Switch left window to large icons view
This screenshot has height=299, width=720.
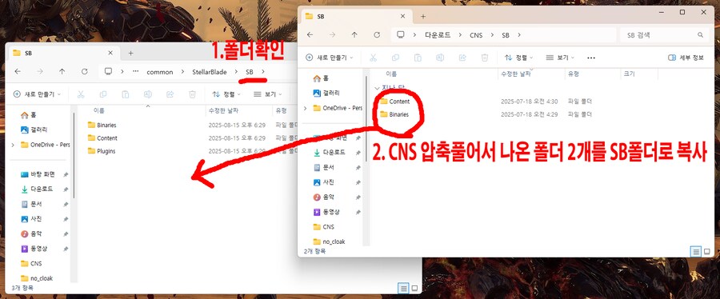[x=414, y=288]
